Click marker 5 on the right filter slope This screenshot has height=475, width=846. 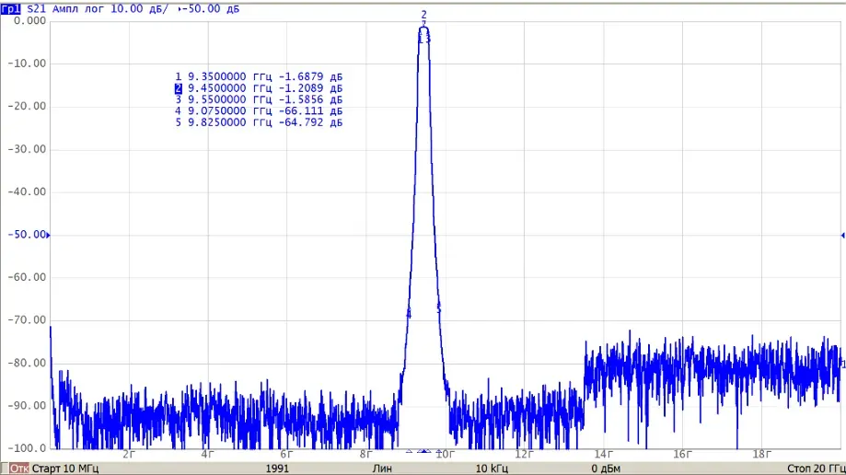click(x=438, y=309)
